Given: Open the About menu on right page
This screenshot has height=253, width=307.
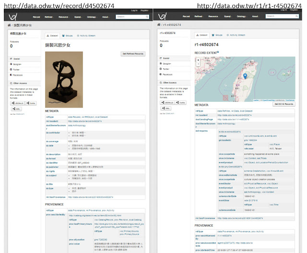Looking at the screenshot, I should pyautogui.click(x=256, y=16).
